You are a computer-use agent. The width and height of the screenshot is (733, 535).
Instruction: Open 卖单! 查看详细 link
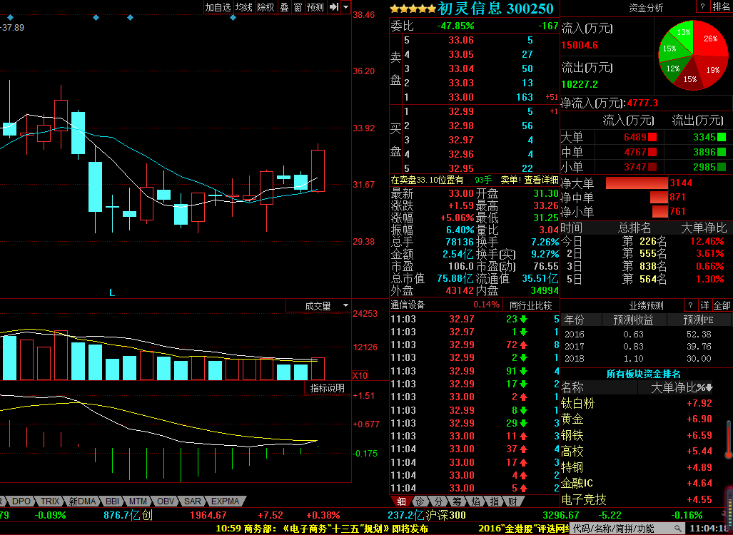coord(530,180)
